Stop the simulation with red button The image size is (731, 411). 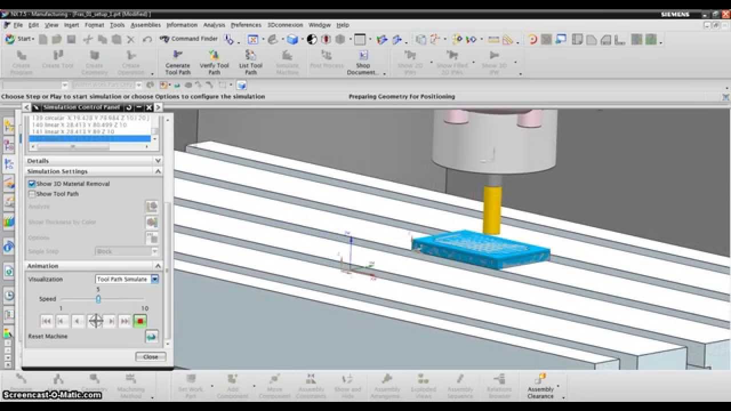tap(140, 321)
